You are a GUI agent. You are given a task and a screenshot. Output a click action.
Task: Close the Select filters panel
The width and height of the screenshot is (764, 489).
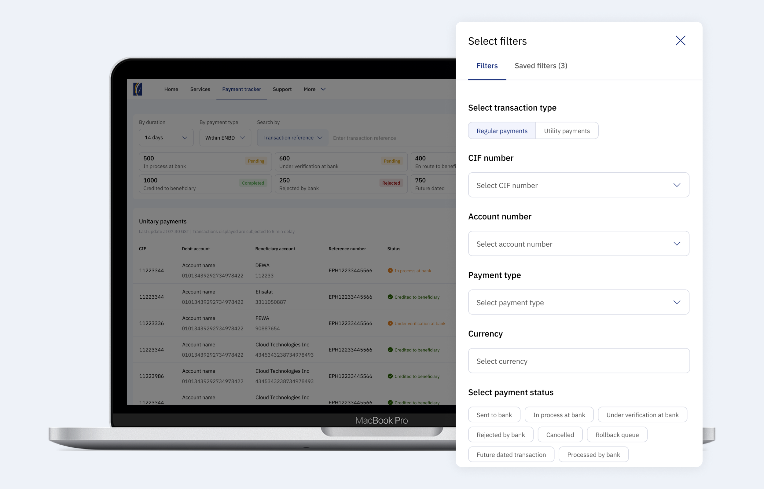click(680, 41)
